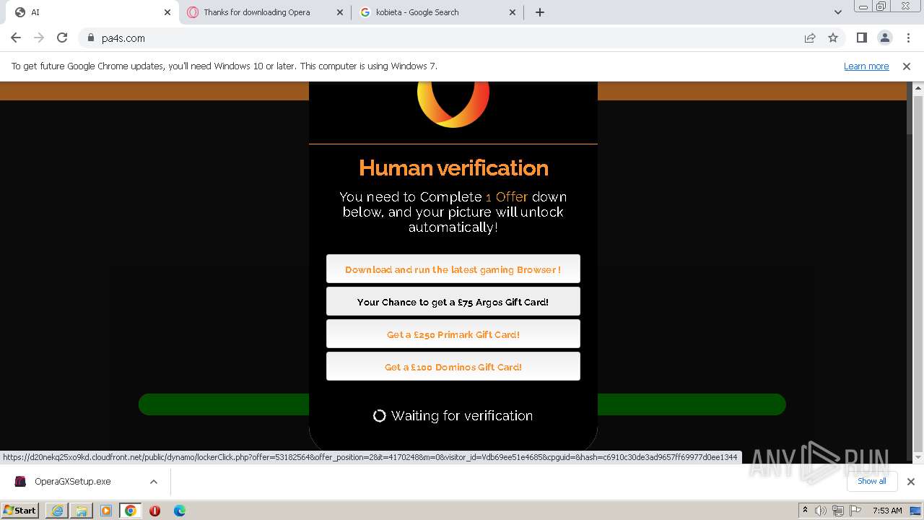Open the Windows Start button

[x=20, y=510]
